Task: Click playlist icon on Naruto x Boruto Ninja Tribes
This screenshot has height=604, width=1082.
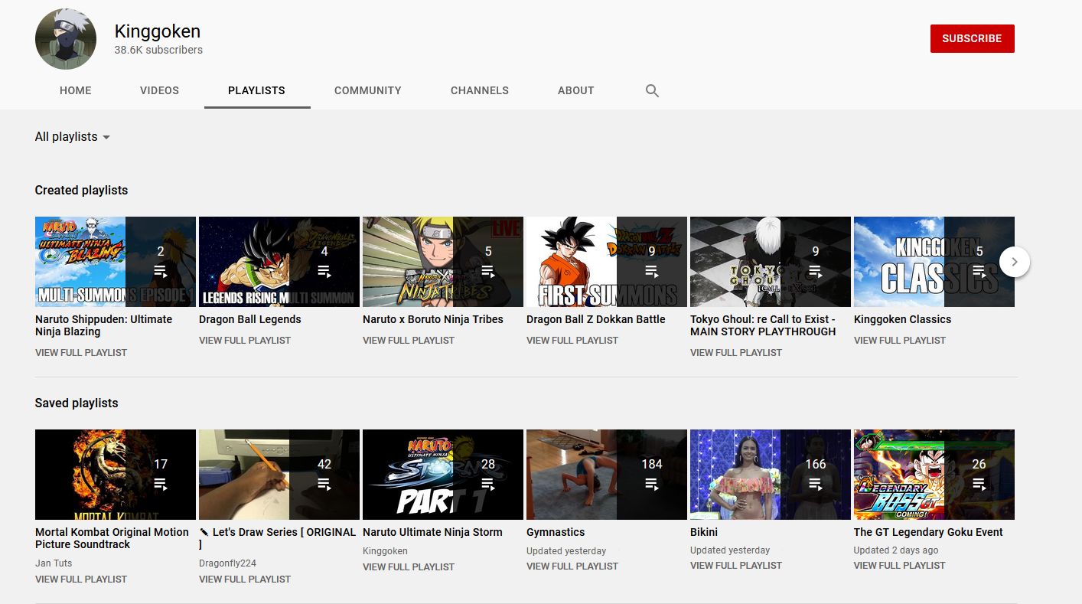Action: tap(488, 271)
